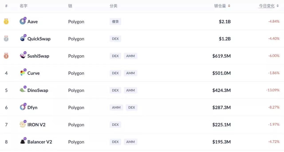Click the Aave protocol logo icon
Screen dimensions: 284x152
tap(22, 21)
